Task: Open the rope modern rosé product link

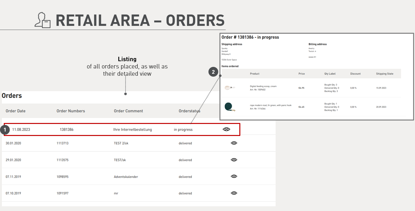Action: point(271,105)
